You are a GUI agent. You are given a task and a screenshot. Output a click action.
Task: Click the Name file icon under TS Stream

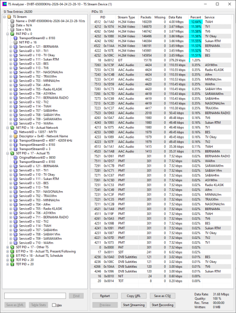(12, 21)
